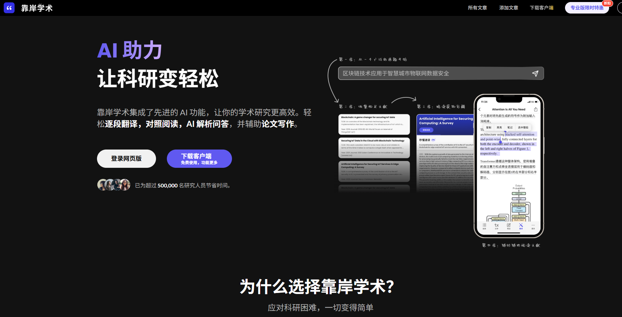
Task: Click the '500,000' researchers count text
Action: coord(168,185)
